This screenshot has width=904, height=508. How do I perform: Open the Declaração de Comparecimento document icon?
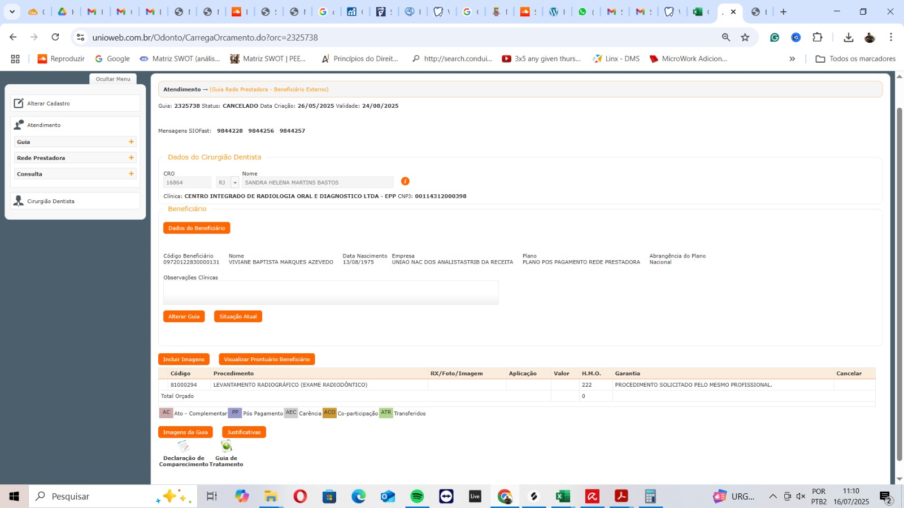pyautogui.click(x=184, y=446)
